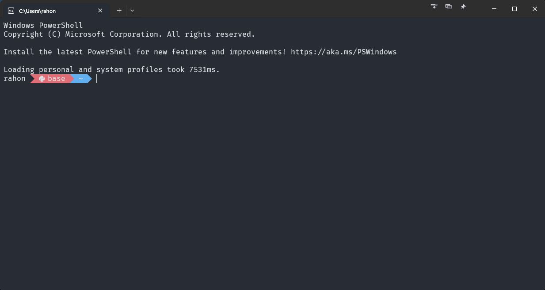Toggle the pin icon in the title bar
The height and width of the screenshot is (290, 545).
(463, 7)
